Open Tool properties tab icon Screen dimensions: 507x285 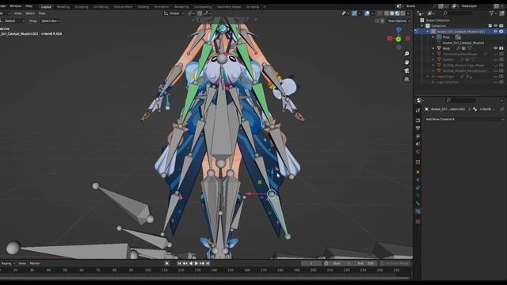pyautogui.click(x=417, y=111)
